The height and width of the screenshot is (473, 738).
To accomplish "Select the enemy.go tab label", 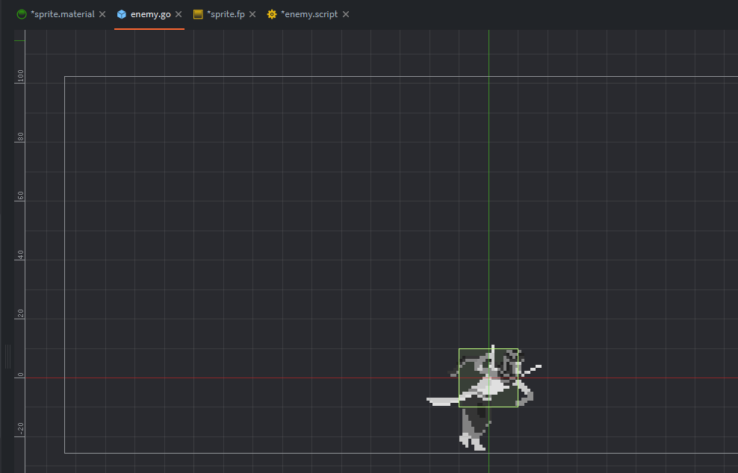I will click(151, 14).
